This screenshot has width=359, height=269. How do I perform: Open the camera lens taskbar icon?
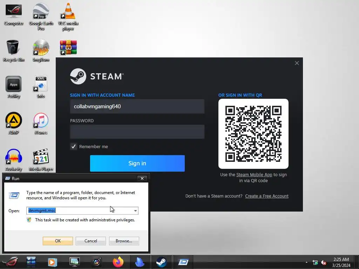[x=96, y=262]
